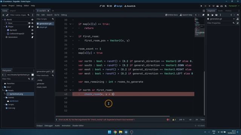Jump to the check_room method
The image size is (241, 135).
[42, 87]
